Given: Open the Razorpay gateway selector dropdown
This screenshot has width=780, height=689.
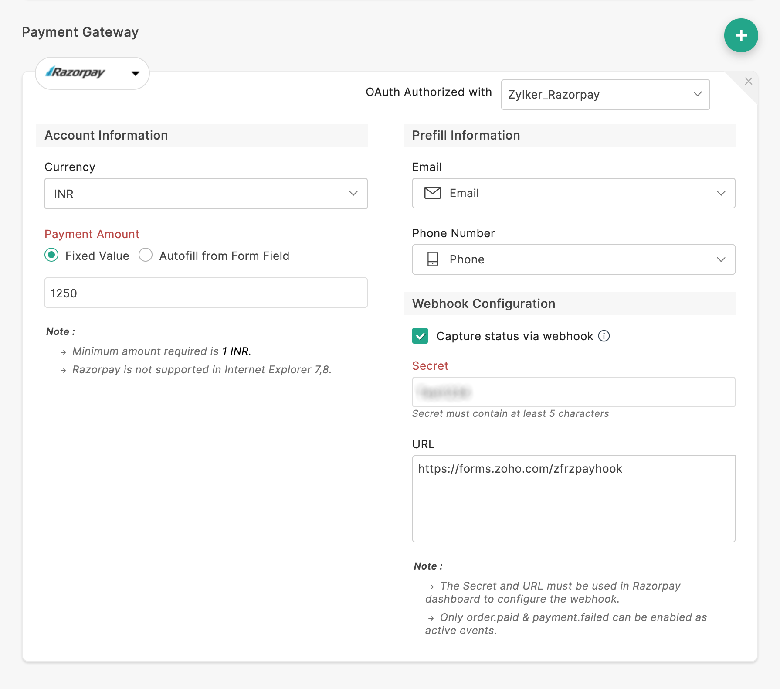Looking at the screenshot, I should point(92,73).
